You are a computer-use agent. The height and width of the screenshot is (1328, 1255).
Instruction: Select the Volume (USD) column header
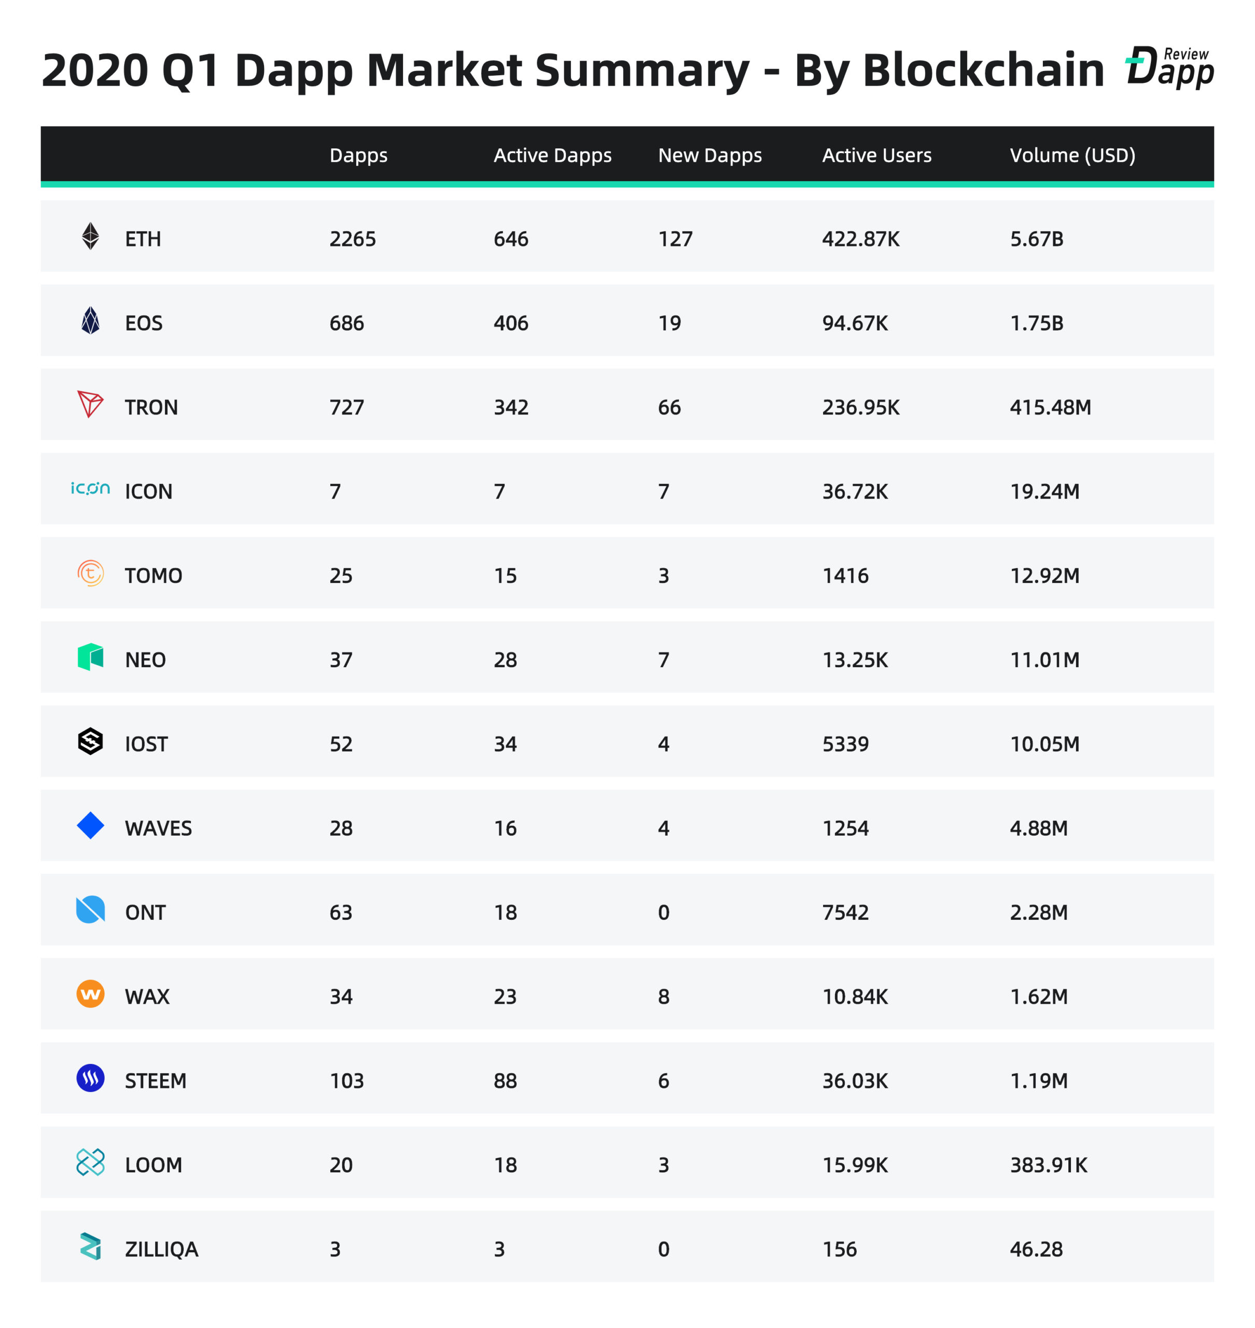pyautogui.click(x=1072, y=155)
